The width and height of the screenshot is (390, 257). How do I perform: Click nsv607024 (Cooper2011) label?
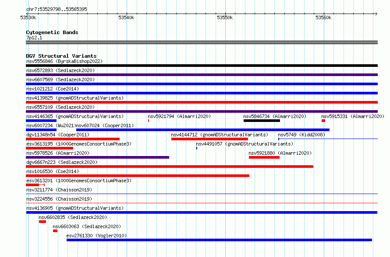[105, 125]
